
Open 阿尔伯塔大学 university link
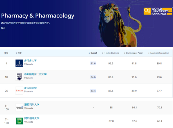click(x=32, y=118)
